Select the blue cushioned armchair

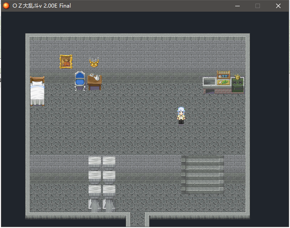point(80,81)
